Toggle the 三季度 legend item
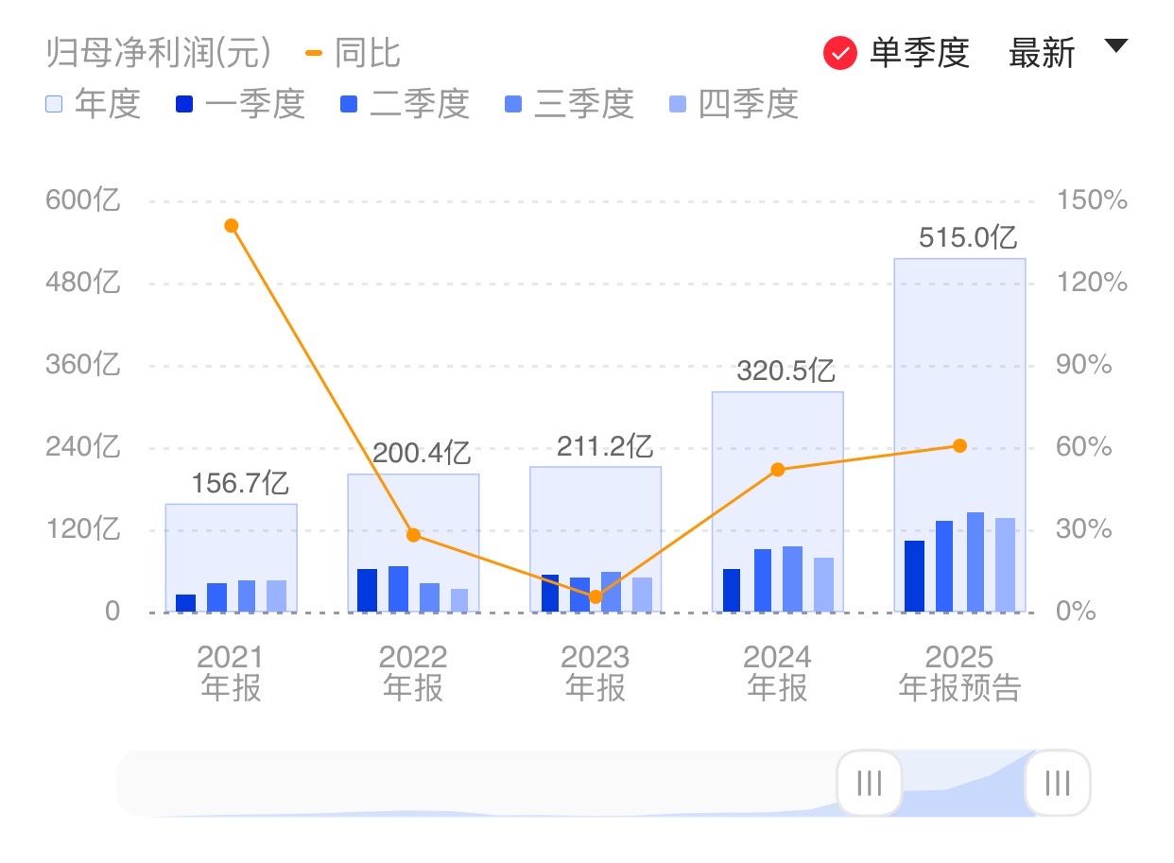 click(569, 104)
